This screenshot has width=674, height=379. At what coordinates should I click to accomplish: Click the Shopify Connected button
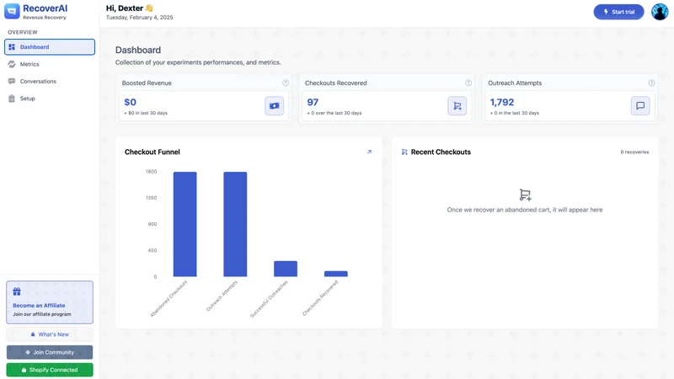[50, 370]
